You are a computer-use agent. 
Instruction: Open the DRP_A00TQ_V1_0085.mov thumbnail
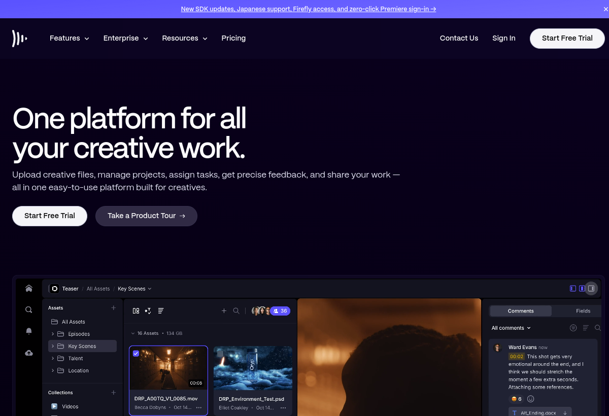pyautogui.click(x=168, y=368)
